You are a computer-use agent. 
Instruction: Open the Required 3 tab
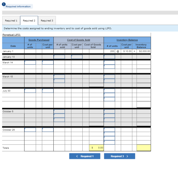tap(47, 21)
